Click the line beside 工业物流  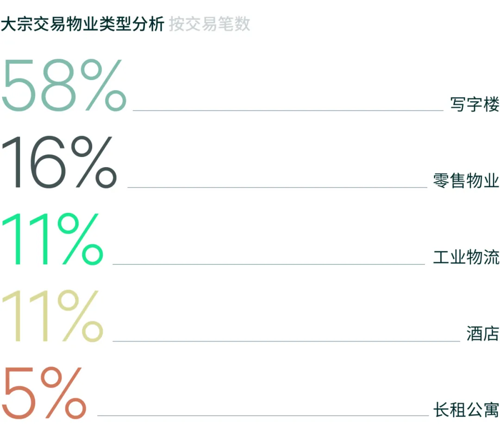pyautogui.click(x=269, y=264)
